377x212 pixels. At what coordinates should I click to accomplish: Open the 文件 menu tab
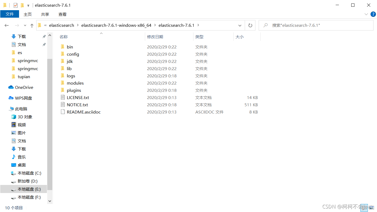[10, 14]
